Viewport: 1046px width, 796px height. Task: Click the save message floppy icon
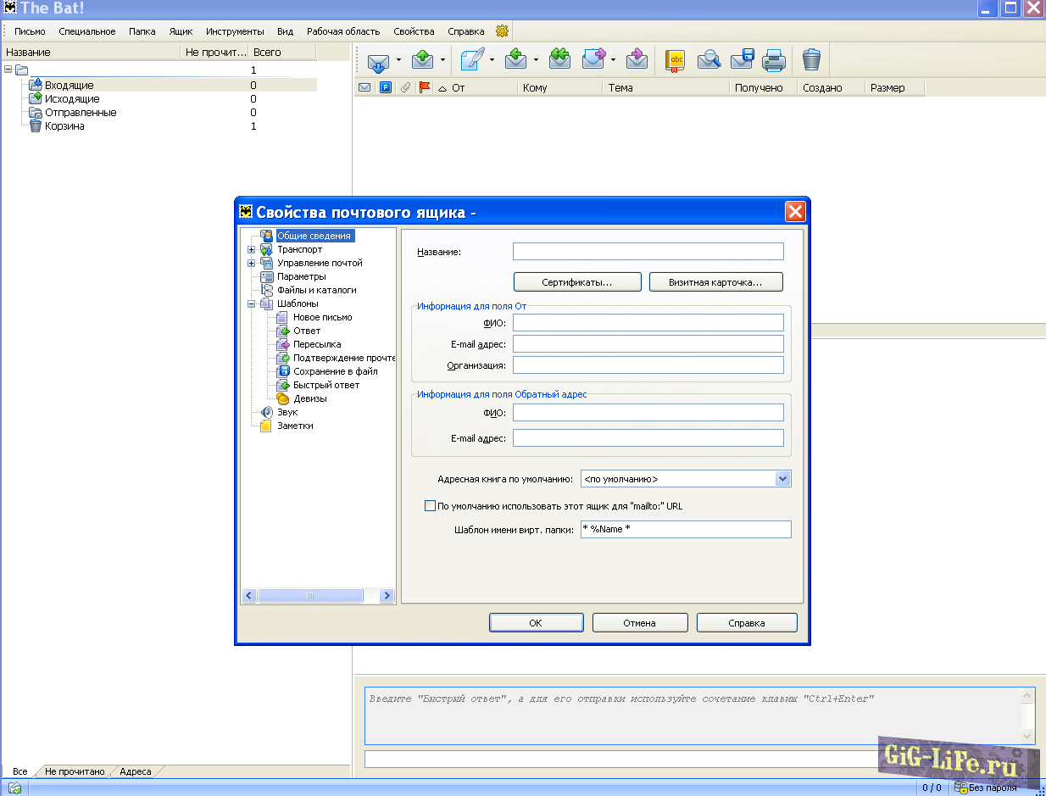[742, 60]
